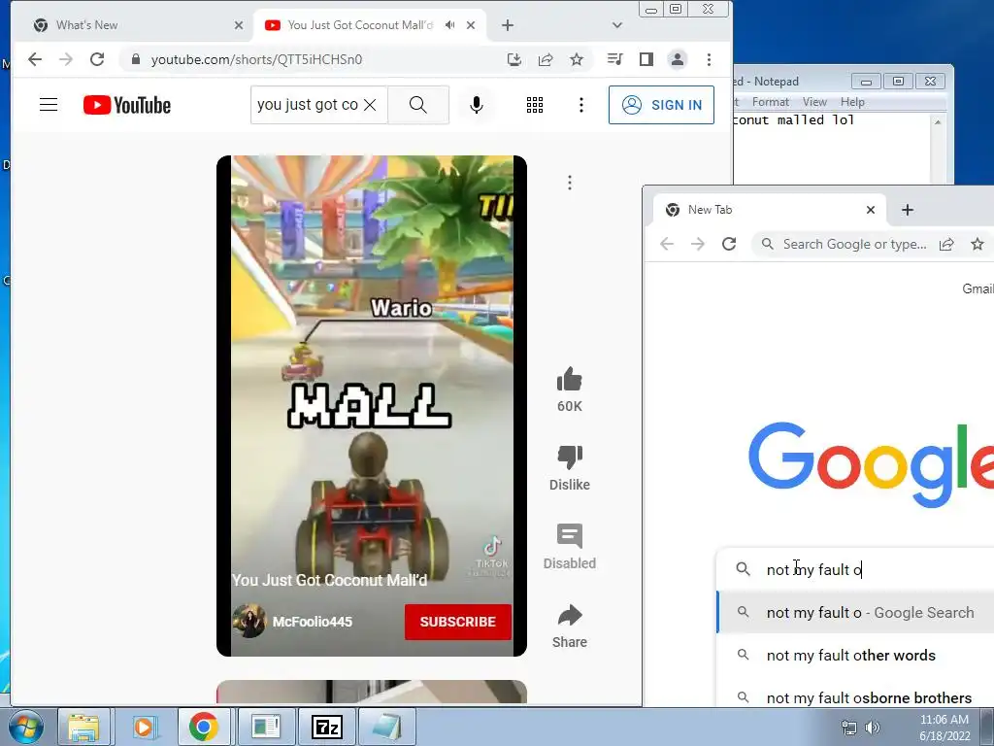
Task: Mute the YouTube tab audio
Action: click(449, 24)
